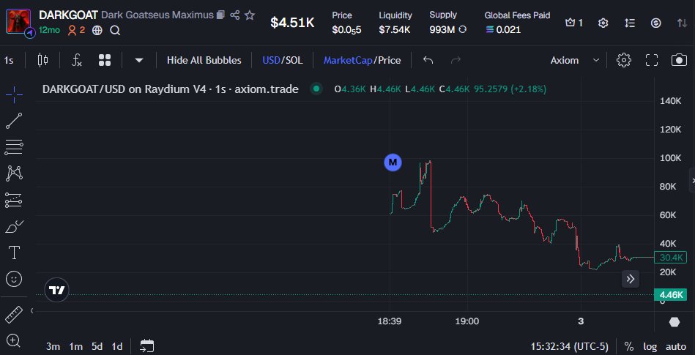Select the 3m time range
The height and width of the screenshot is (355, 695).
[x=53, y=346]
